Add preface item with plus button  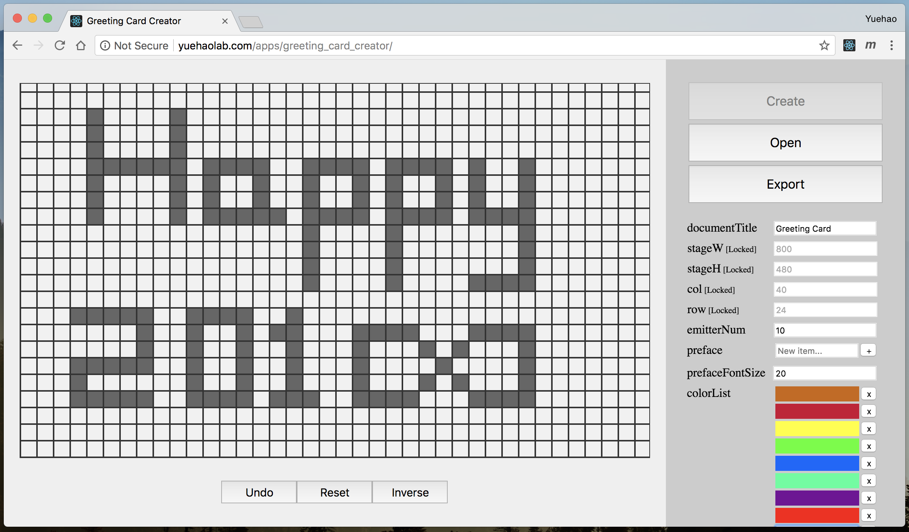[869, 351]
